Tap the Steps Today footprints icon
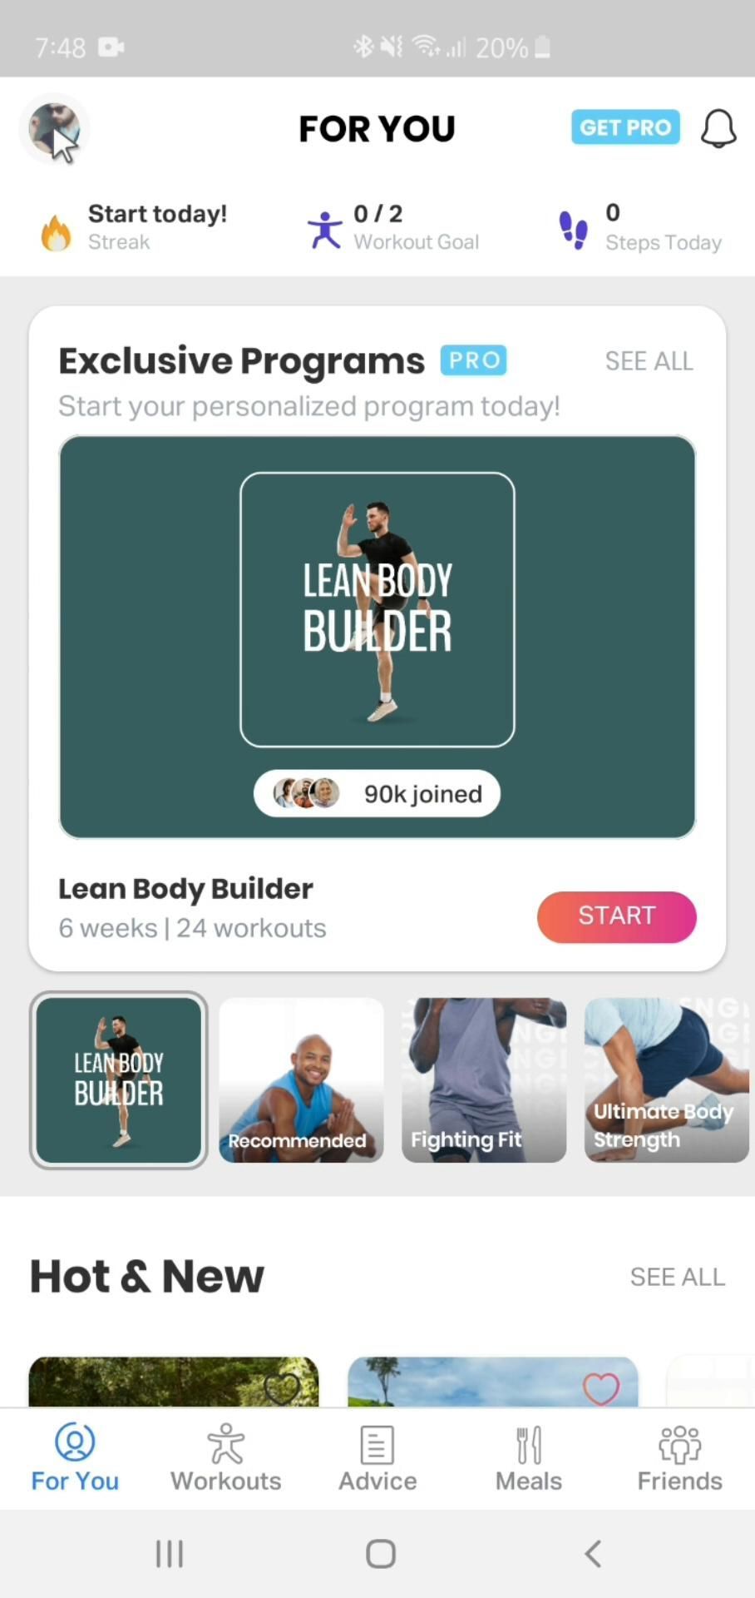The image size is (755, 1598). click(574, 230)
